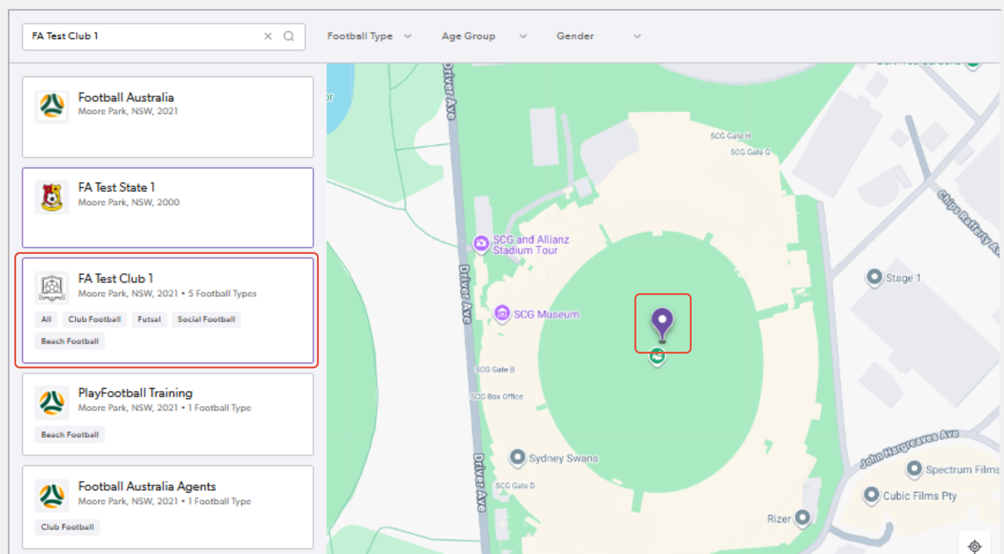Select the Social Football tag
Screen dimensions: 1004x554
206,319
